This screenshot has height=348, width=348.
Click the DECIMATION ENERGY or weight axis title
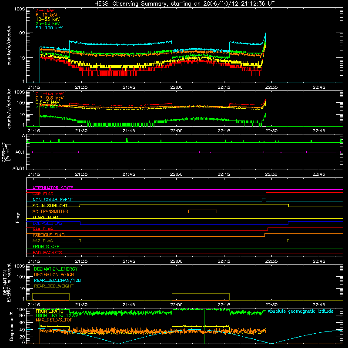click(7, 282)
